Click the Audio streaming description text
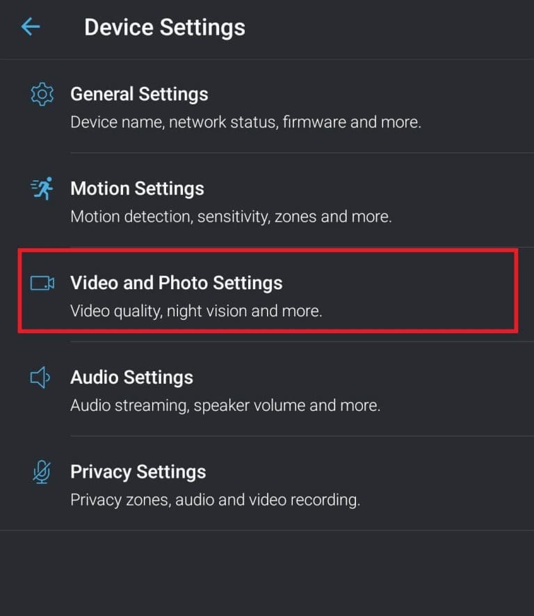Screen dimensions: 534x616 (225, 405)
